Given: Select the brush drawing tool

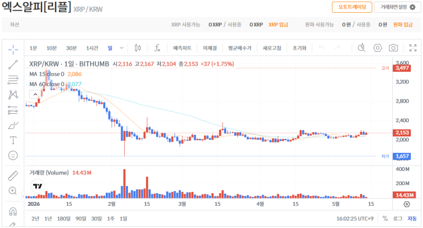Looking at the screenshot, I should pos(13,125).
